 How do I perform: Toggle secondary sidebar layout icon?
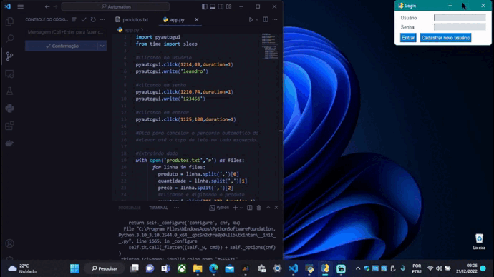click(221, 6)
